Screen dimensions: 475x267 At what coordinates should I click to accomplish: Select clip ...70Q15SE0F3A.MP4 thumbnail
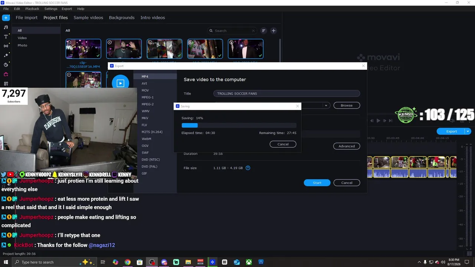point(83,49)
